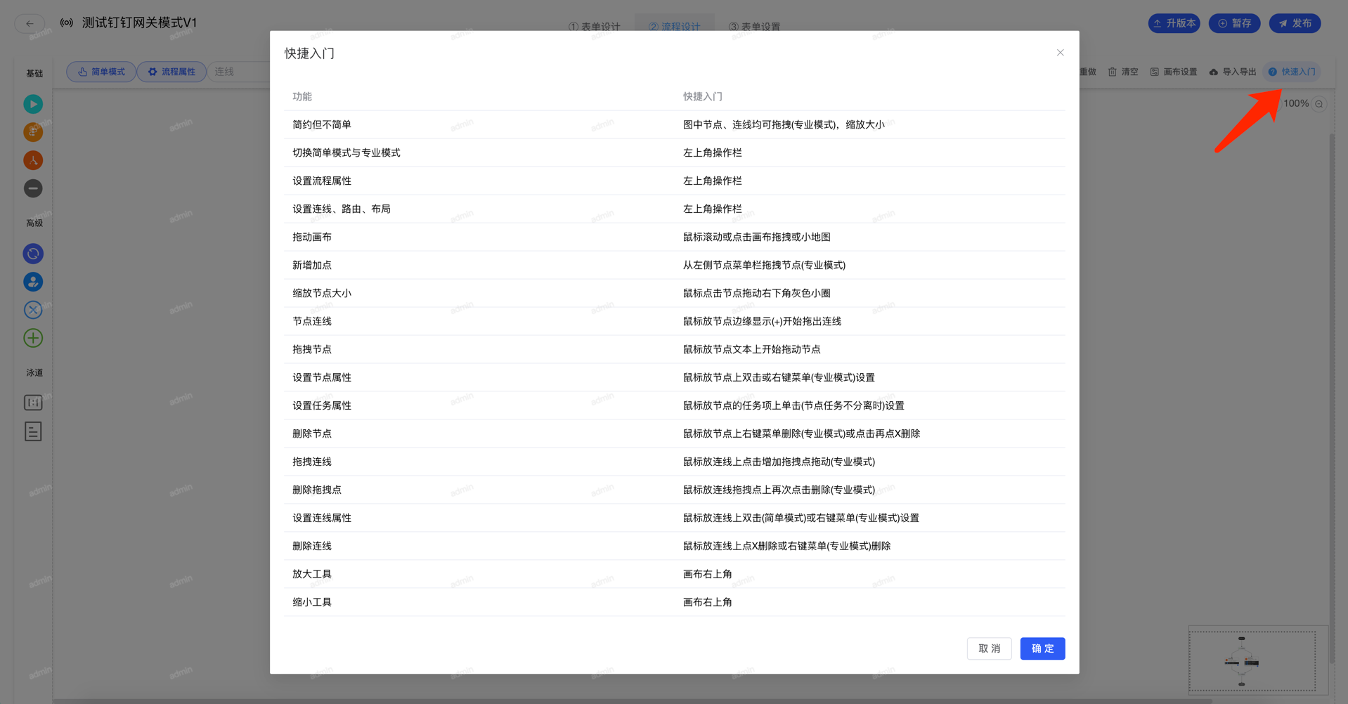
Task: Switch to the 表单设计 tab
Action: click(595, 27)
